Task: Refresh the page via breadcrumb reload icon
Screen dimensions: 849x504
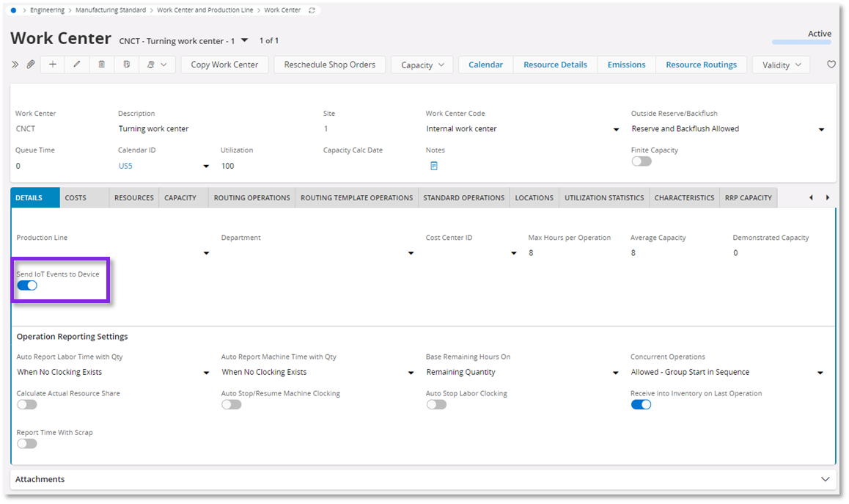Action: coord(312,10)
